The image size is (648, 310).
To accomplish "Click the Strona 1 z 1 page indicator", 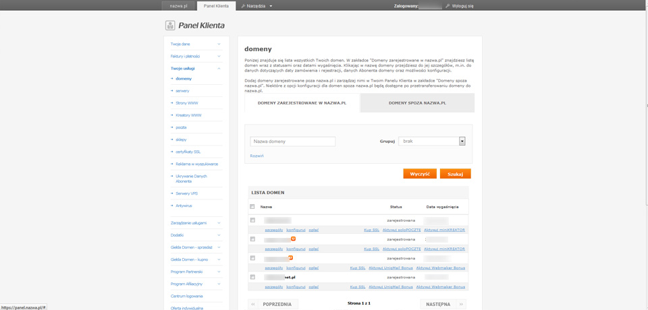I will click(x=358, y=303).
